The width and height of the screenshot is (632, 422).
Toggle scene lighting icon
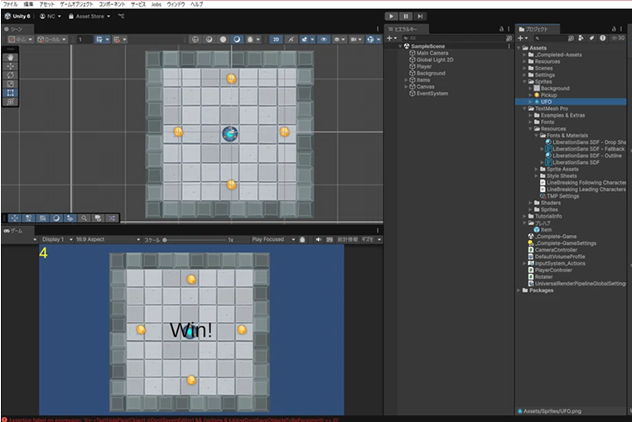click(291, 39)
